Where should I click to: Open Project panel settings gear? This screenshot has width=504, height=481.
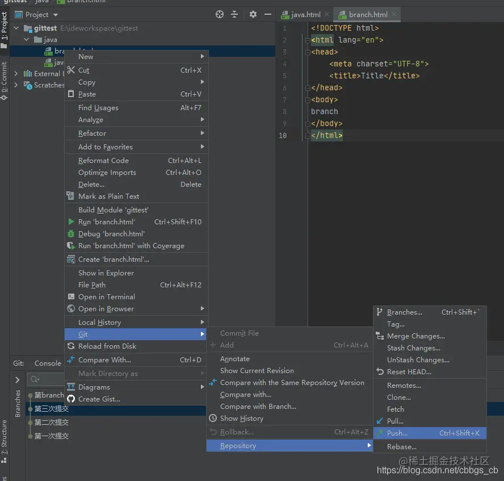click(253, 14)
